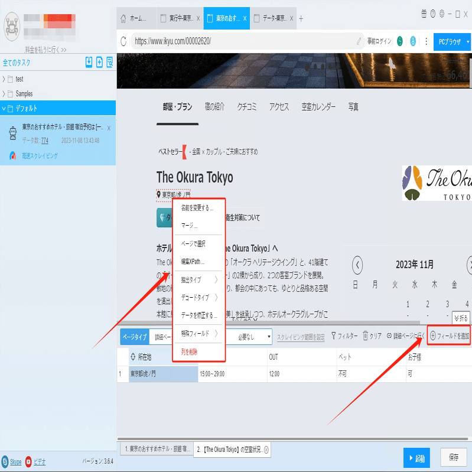Choose 名前を変更する from the context menu
472x472 pixels.
coord(198,208)
